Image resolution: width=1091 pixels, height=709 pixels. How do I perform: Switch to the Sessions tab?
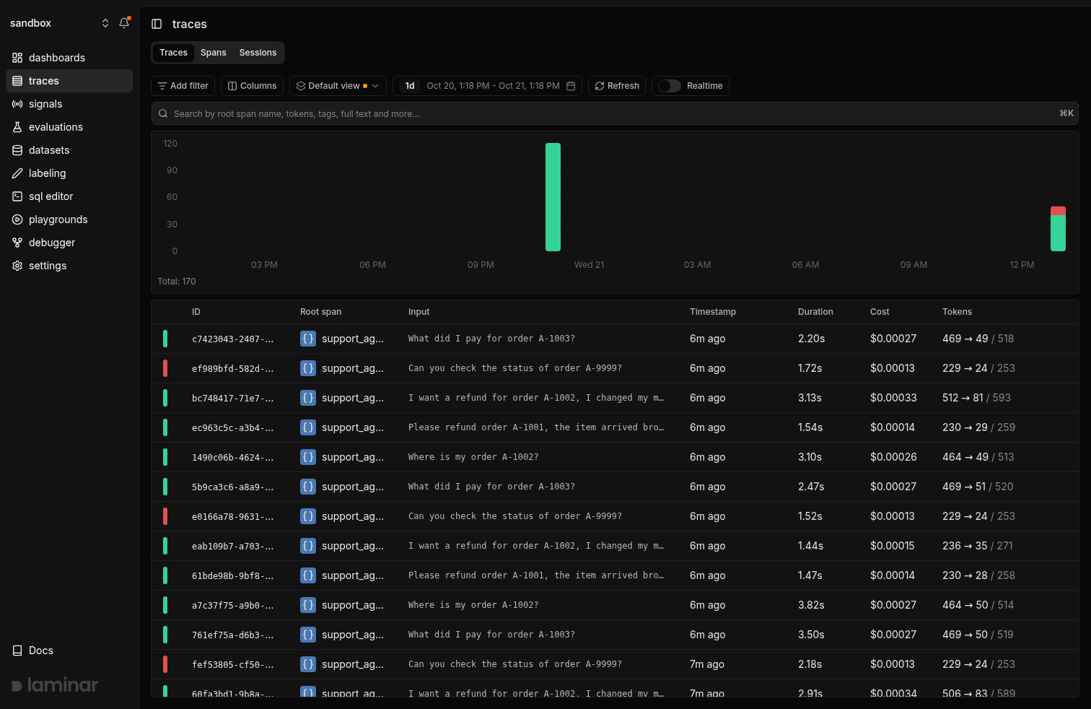[258, 53]
